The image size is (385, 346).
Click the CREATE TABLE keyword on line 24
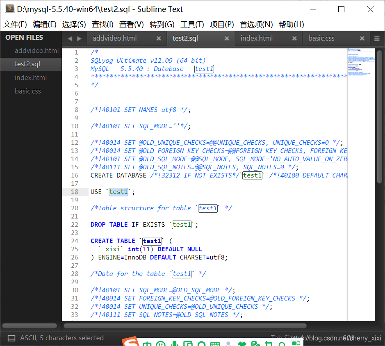(x=113, y=241)
